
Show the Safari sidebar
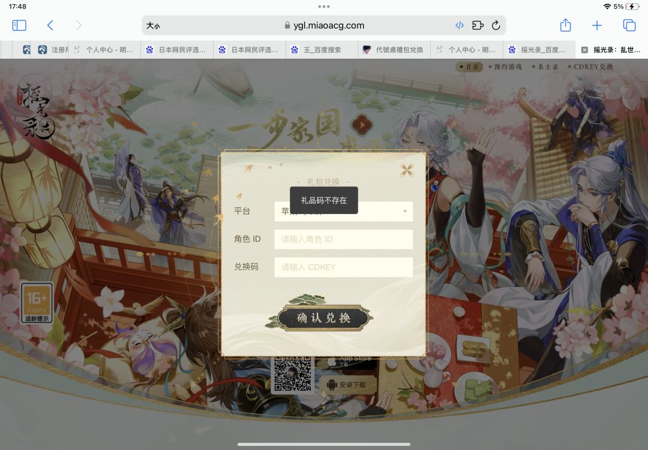19,26
